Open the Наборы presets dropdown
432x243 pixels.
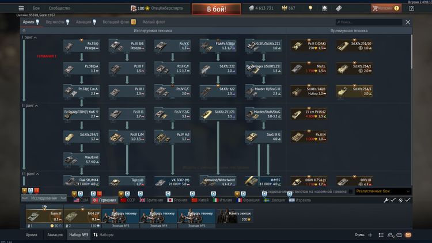[x=104, y=235]
